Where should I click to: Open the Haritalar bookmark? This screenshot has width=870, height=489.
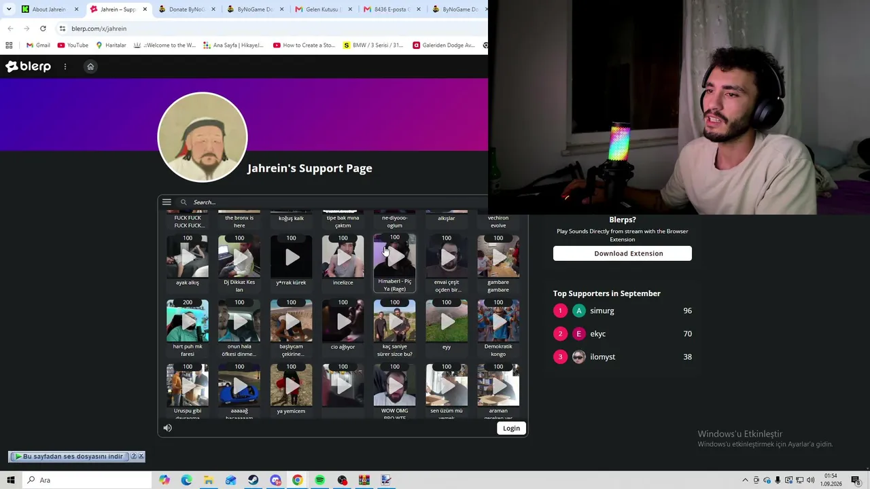(x=111, y=46)
